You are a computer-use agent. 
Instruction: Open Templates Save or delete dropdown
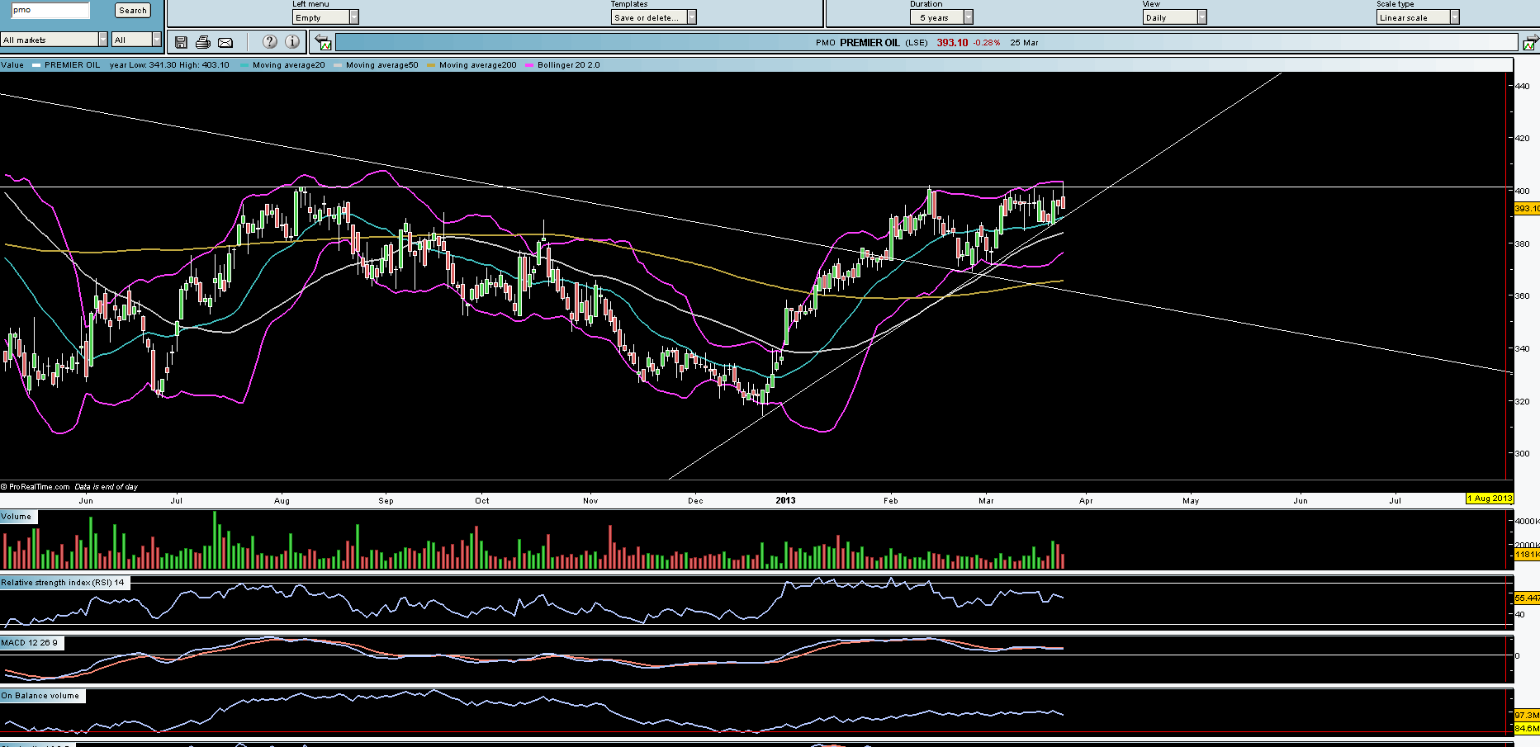pos(654,17)
